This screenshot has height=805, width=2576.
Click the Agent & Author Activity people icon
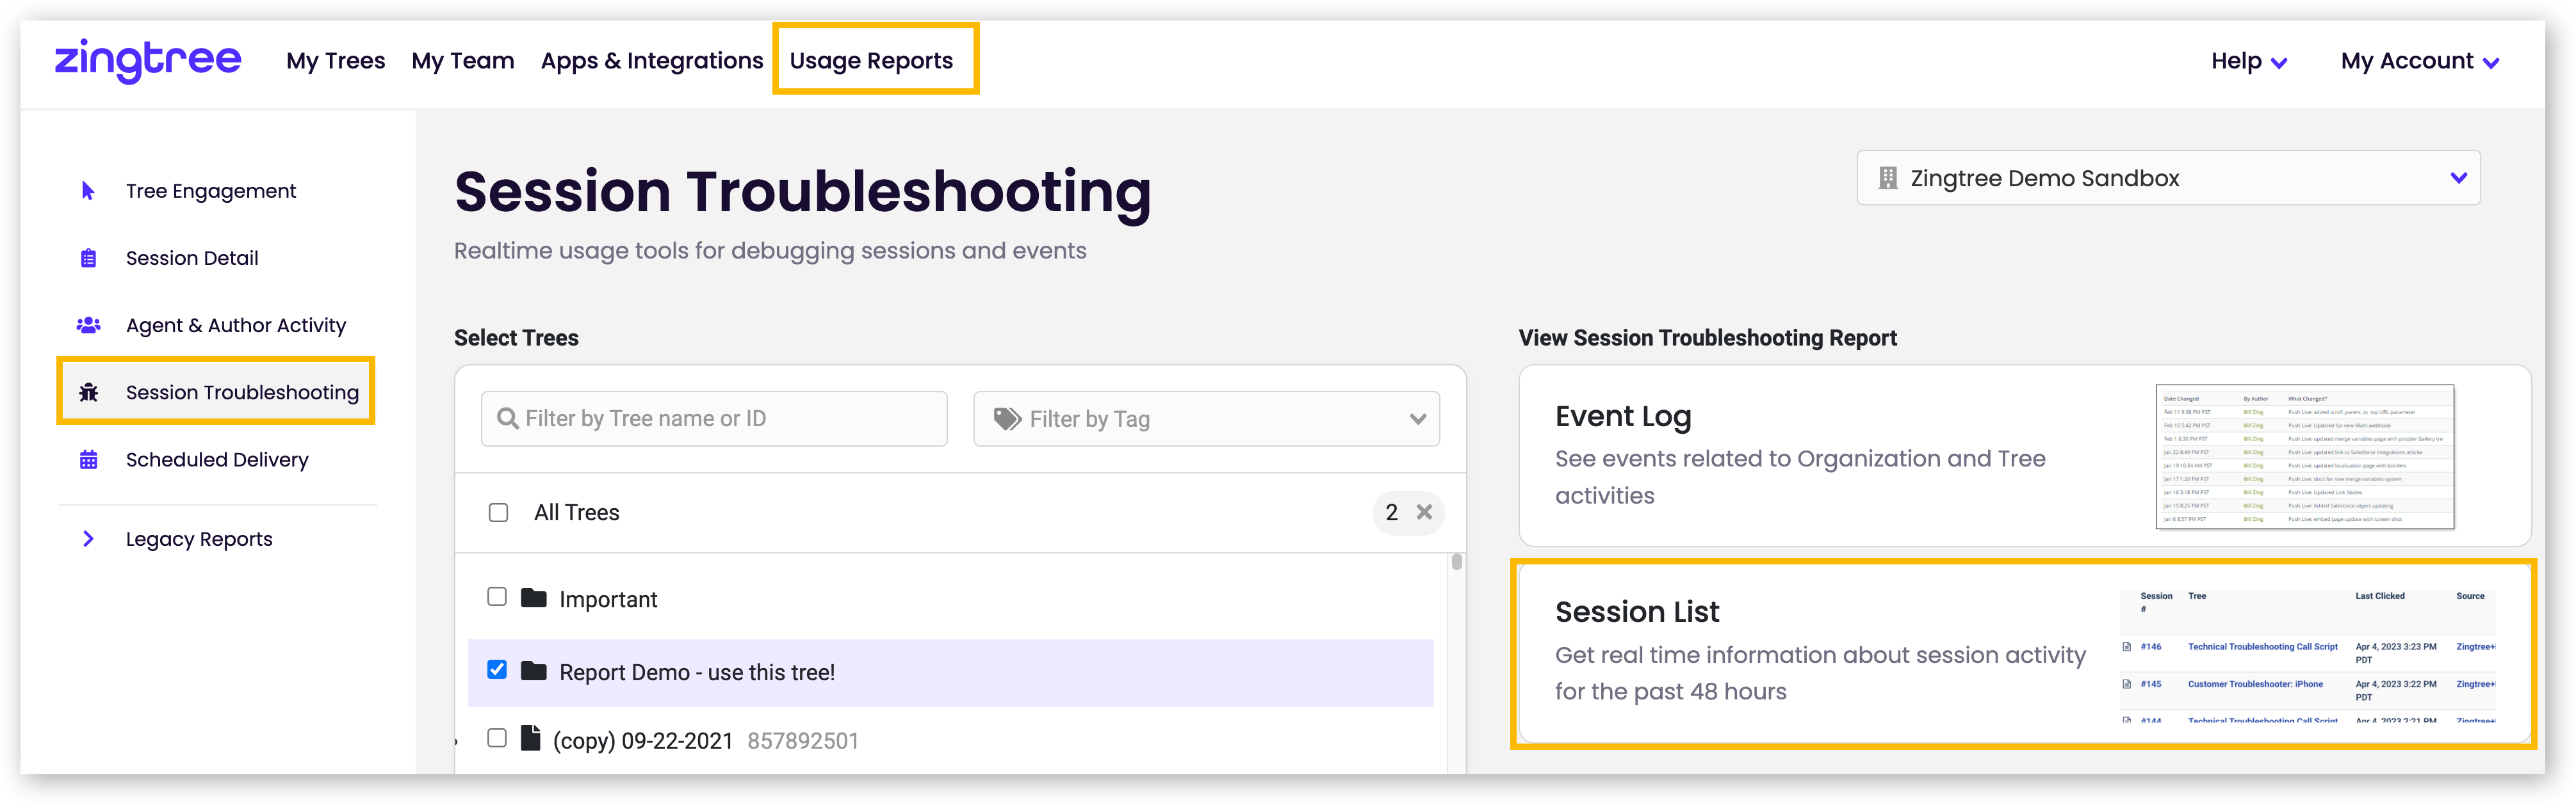click(88, 324)
